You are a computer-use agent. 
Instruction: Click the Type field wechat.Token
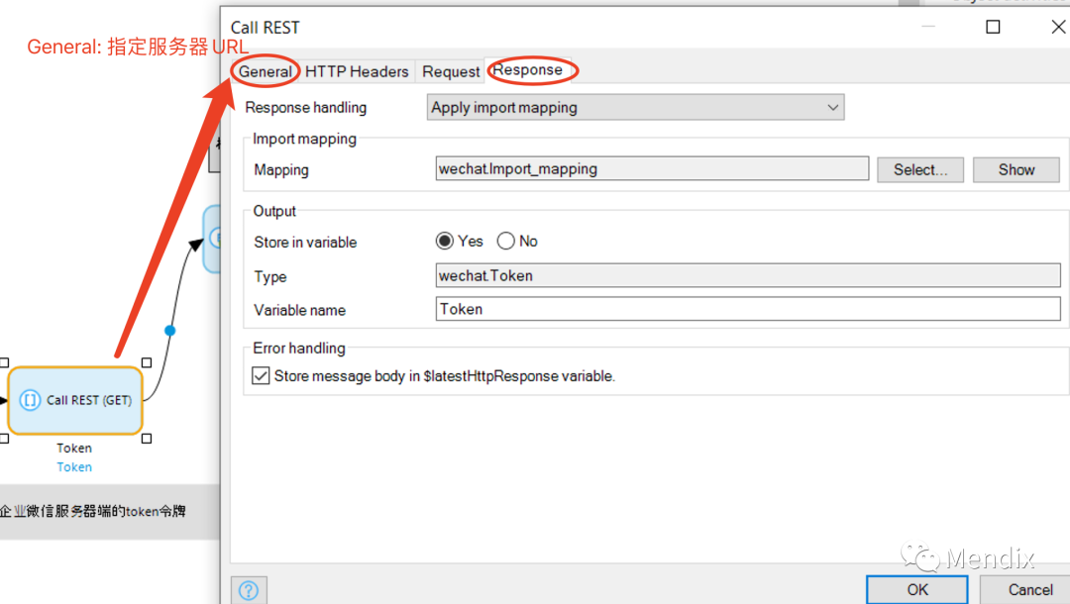[x=748, y=275]
